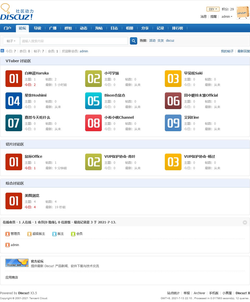Open forum icon 07 for 嘉然今天吃什么
This screenshot has width=250, height=302.
click(x=14, y=123)
